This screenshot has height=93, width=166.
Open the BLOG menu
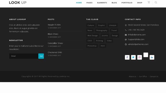[x=114, y=3]
